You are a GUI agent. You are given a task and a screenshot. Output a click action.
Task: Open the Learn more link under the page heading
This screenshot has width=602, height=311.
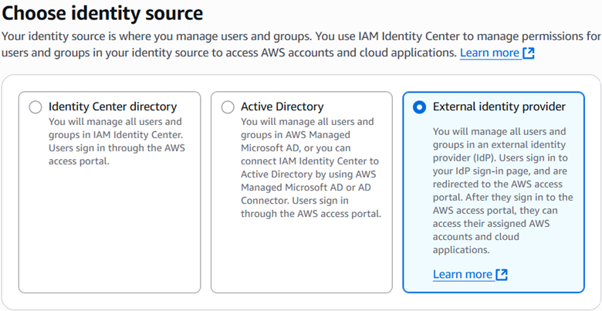pos(489,52)
